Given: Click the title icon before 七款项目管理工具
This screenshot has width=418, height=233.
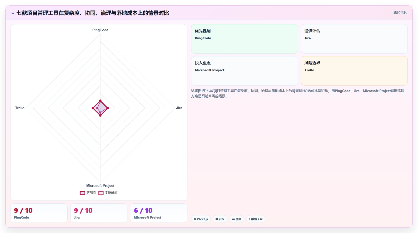Looking at the screenshot, I should pyautogui.click(x=12, y=13).
